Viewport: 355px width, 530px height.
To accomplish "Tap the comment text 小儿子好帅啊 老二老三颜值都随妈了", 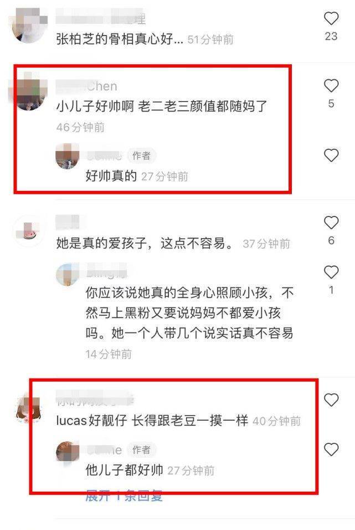I will point(162,107).
